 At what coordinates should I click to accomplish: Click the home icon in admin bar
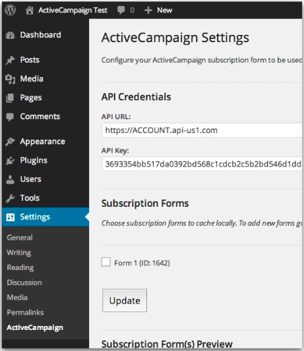click(30, 11)
